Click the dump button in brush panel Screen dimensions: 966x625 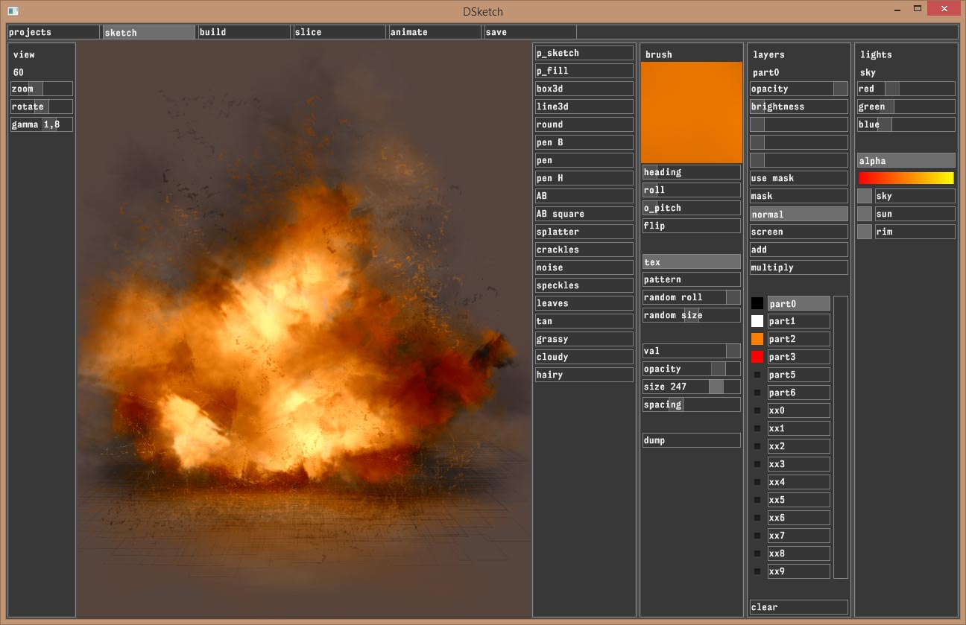pos(691,440)
